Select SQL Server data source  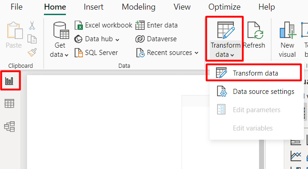click(x=96, y=53)
